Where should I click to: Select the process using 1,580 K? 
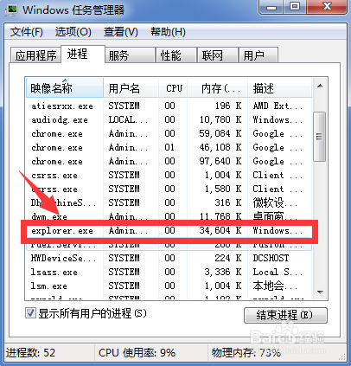[x=169, y=189]
